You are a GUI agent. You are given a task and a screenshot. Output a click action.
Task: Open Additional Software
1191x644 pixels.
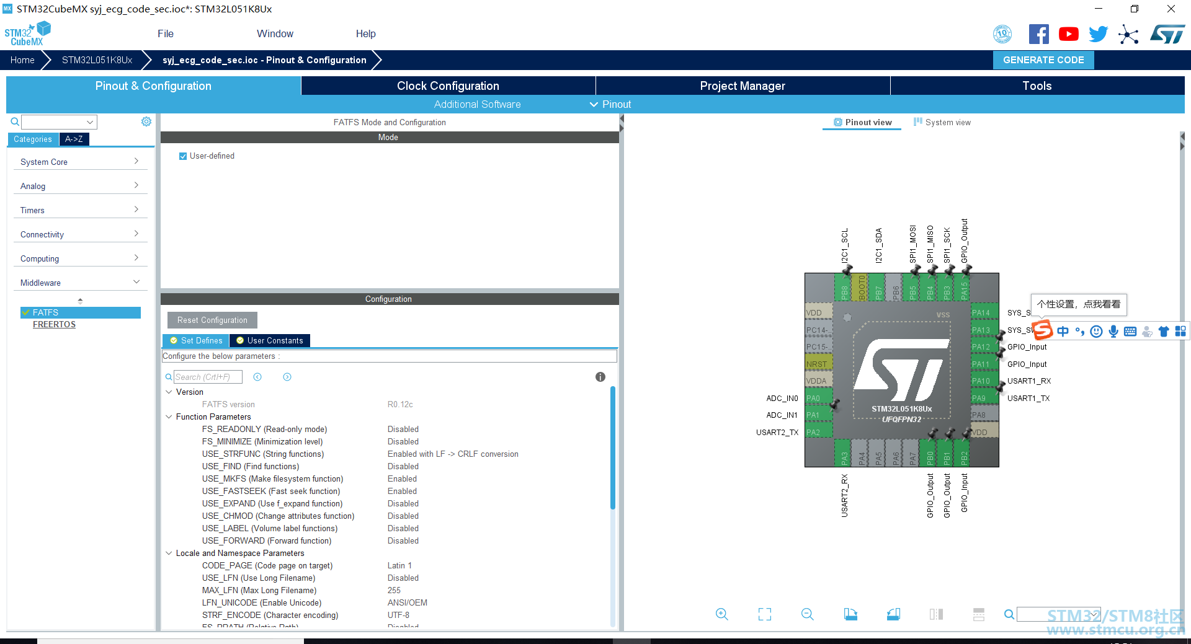tap(477, 104)
